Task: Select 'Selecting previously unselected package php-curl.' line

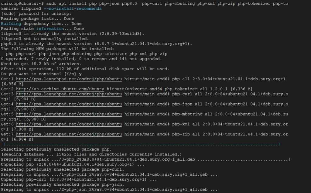Action: click(x=63, y=169)
